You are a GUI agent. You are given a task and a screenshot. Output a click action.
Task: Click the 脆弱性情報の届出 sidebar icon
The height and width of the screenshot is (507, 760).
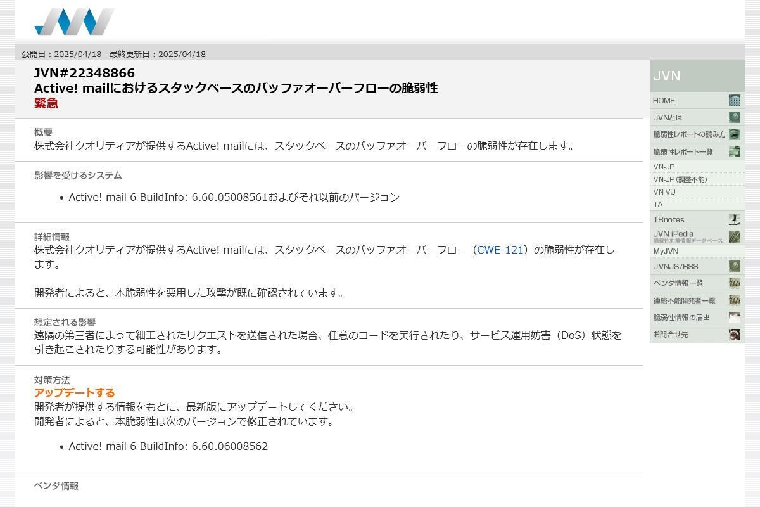[734, 318]
